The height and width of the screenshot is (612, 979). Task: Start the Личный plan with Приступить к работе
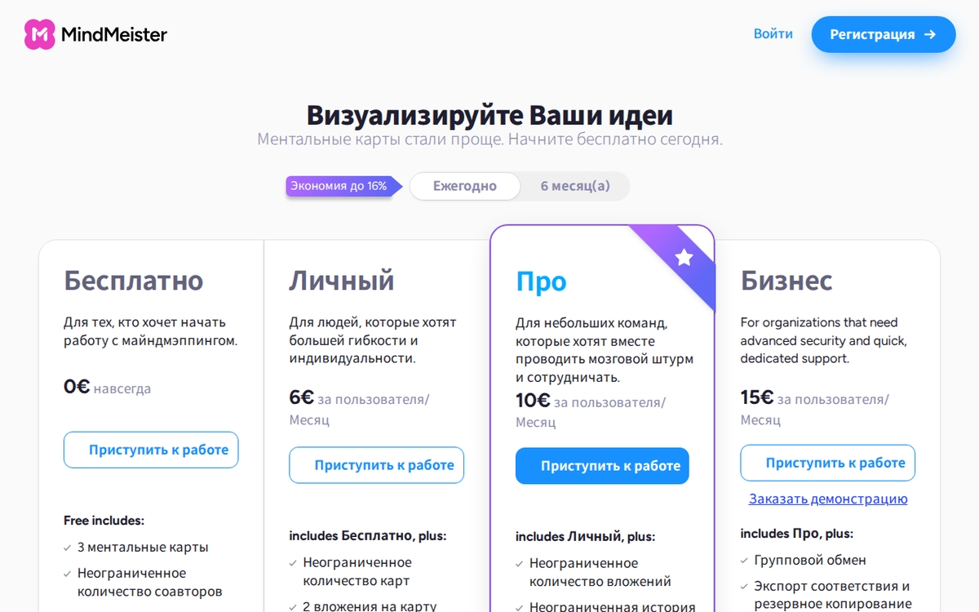coord(376,465)
